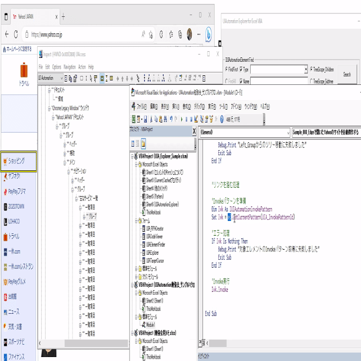Open the Sample_000 procedure dropdown
This screenshot has width=361, height=361.
326,132
